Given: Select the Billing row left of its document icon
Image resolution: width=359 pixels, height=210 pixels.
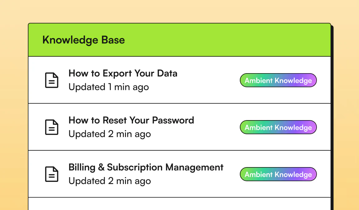Looking at the screenshot, I should (x=36, y=174).
